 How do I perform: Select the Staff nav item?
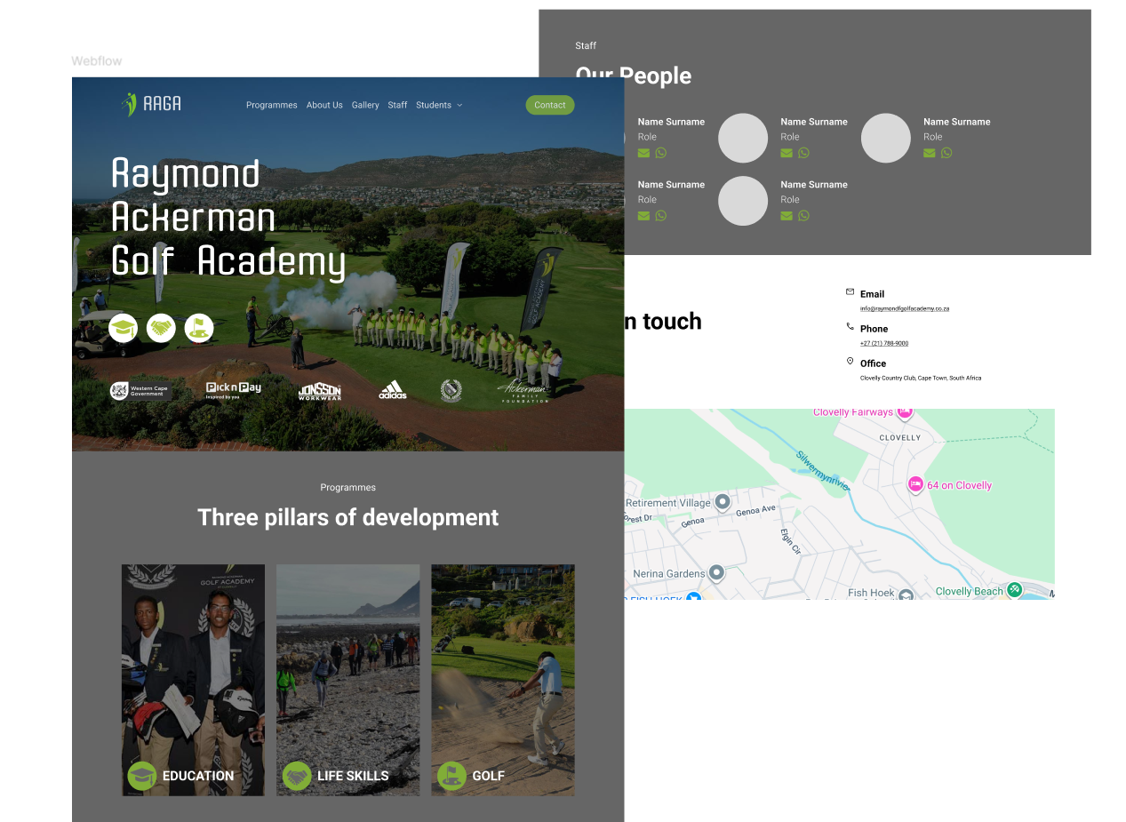pos(397,105)
